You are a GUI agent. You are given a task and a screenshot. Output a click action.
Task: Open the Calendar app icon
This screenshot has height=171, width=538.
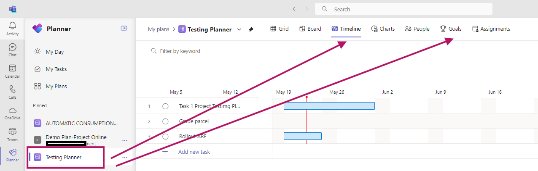(12, 71)
